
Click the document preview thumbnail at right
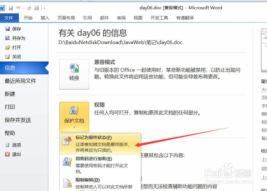(264, 50)
